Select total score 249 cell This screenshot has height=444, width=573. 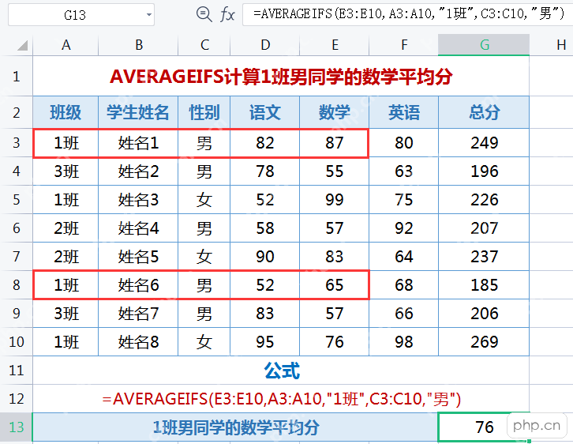[x=484, y=143]
